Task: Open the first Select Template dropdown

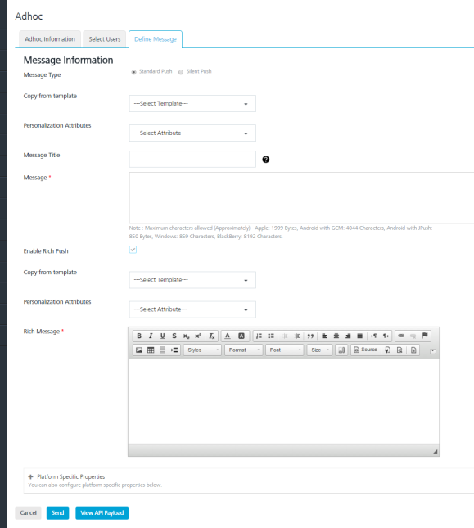Action: tap(192, 103)
